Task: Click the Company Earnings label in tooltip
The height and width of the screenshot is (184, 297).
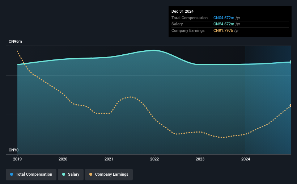Action: click(x=188, y=30)
